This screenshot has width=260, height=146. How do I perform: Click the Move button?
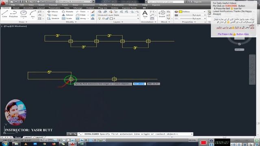52,12
